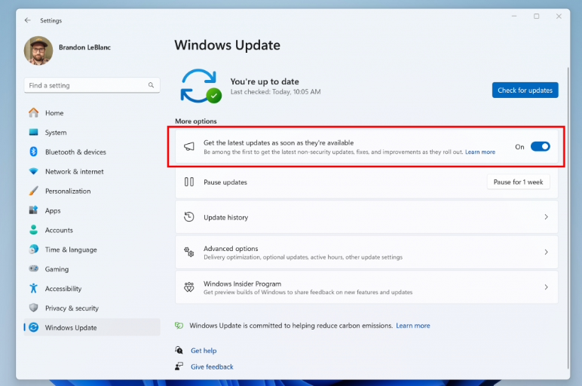Image resolution: width=582 pixels, height=386 pixels.
Task: Click the Accounts person icon
Action: tap(33, 230)
